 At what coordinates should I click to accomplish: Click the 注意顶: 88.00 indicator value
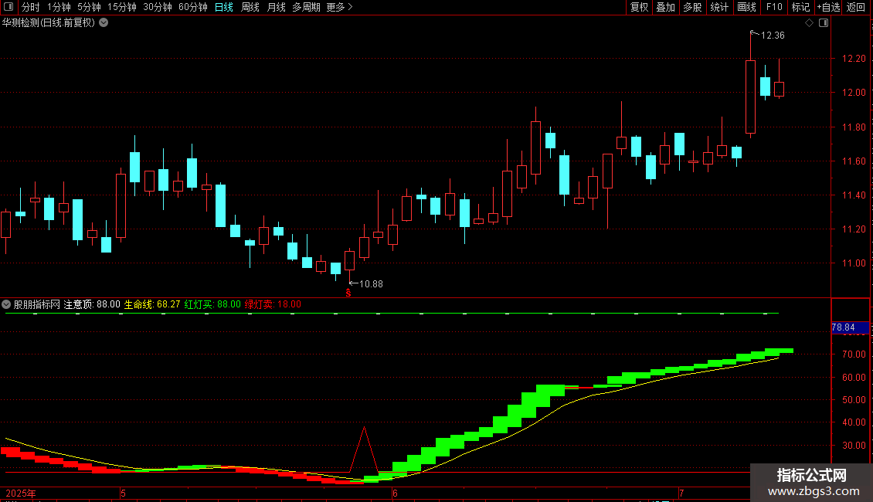click(92, 304)
